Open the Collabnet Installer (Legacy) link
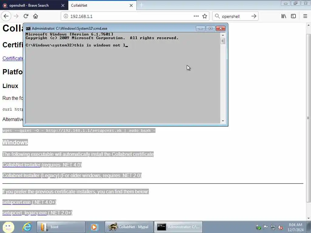The image size is (311, 233). coord(31,176)
